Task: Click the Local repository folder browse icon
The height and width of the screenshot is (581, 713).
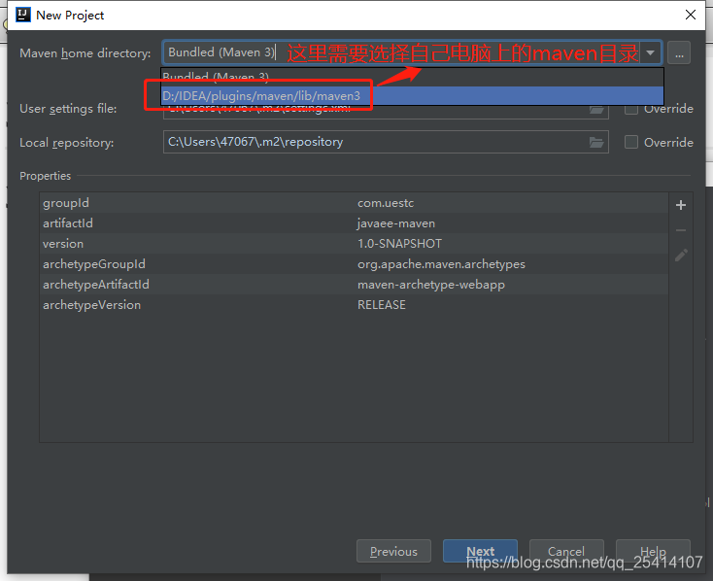Action: [x=596, y=143]
